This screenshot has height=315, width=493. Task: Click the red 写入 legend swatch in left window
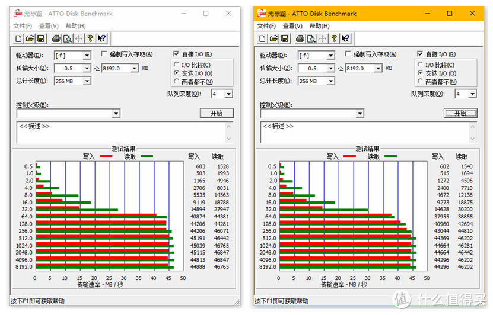tap(106, 156)
